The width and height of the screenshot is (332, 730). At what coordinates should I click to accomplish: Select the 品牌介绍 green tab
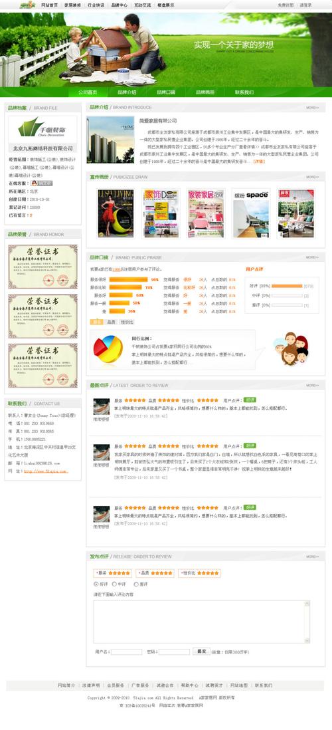[x=127, y=92]
